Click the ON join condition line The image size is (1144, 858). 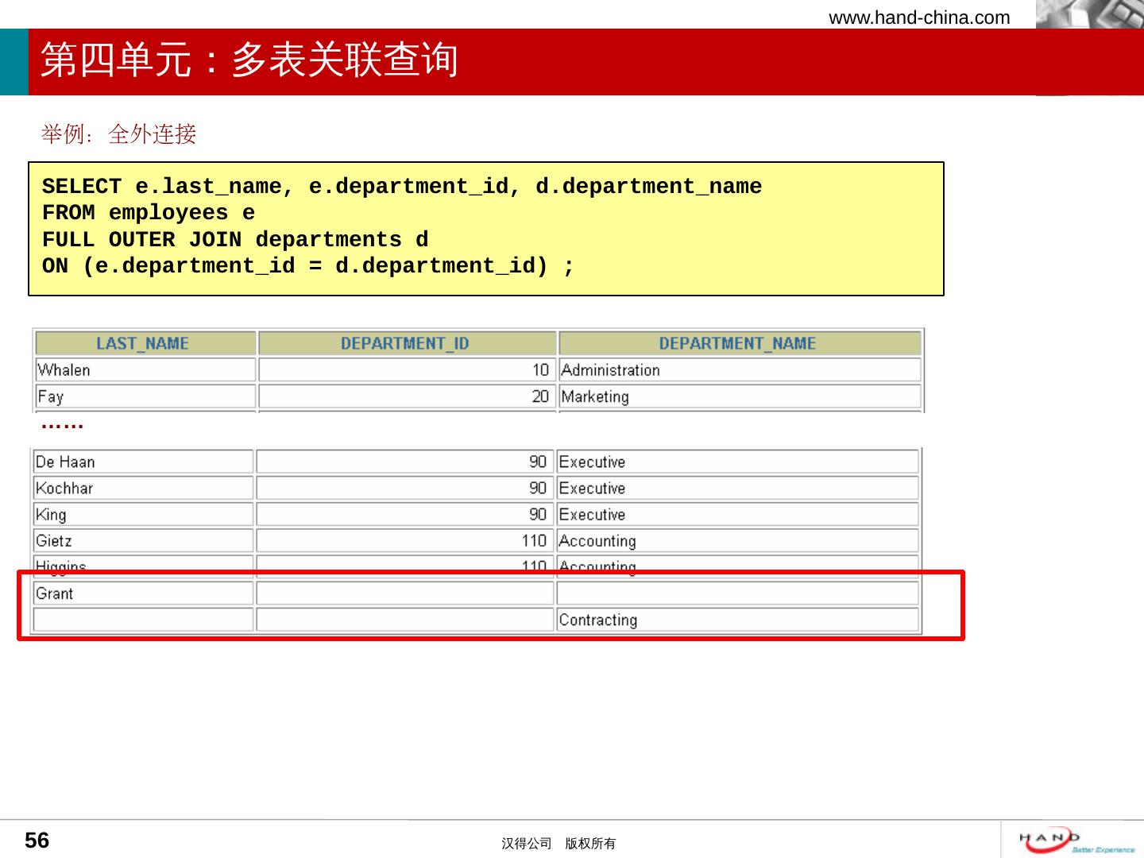coord(308,266)
